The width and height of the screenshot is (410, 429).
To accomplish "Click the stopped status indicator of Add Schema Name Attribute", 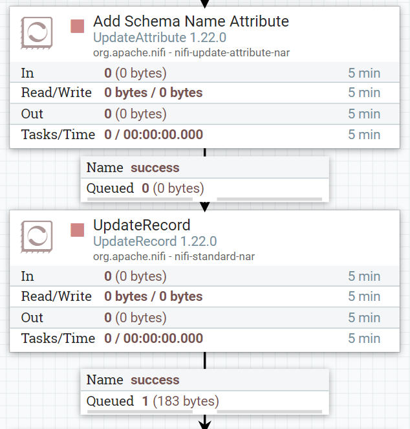I will (x=78, y=27).
